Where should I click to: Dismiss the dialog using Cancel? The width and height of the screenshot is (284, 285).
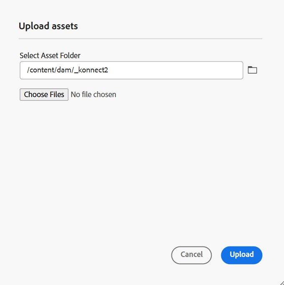pos(192,255)
